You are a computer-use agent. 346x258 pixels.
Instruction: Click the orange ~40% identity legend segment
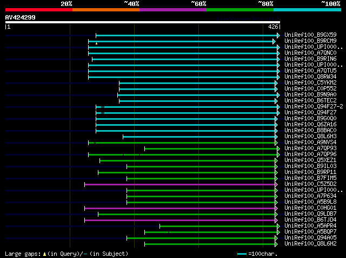click(106, 10)
